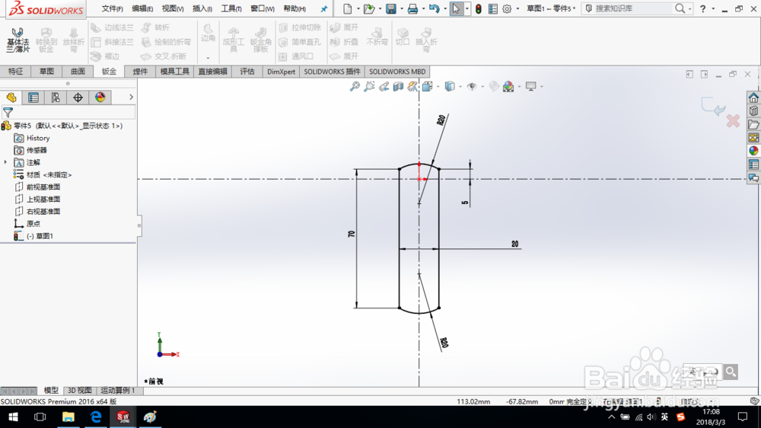
Task: Click the Edit Appearance icon in view toolbar
Action: (x=494, y=87)
